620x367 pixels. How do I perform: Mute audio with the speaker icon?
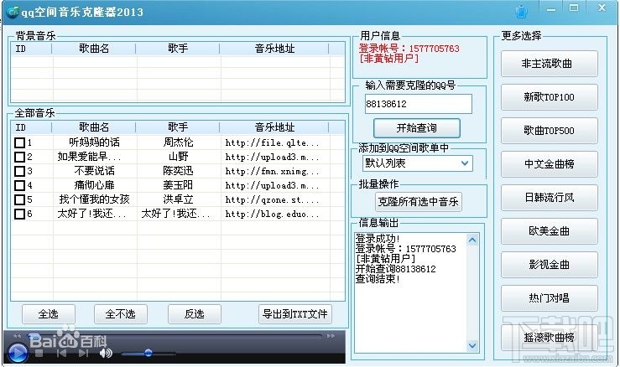pos(106,353)
